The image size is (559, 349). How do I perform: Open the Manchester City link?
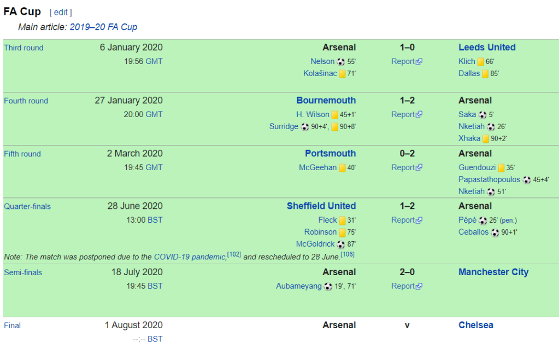click(x=493, y=272)
